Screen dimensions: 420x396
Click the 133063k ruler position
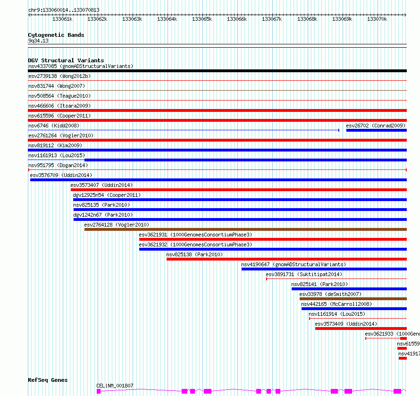click(132, 19)
